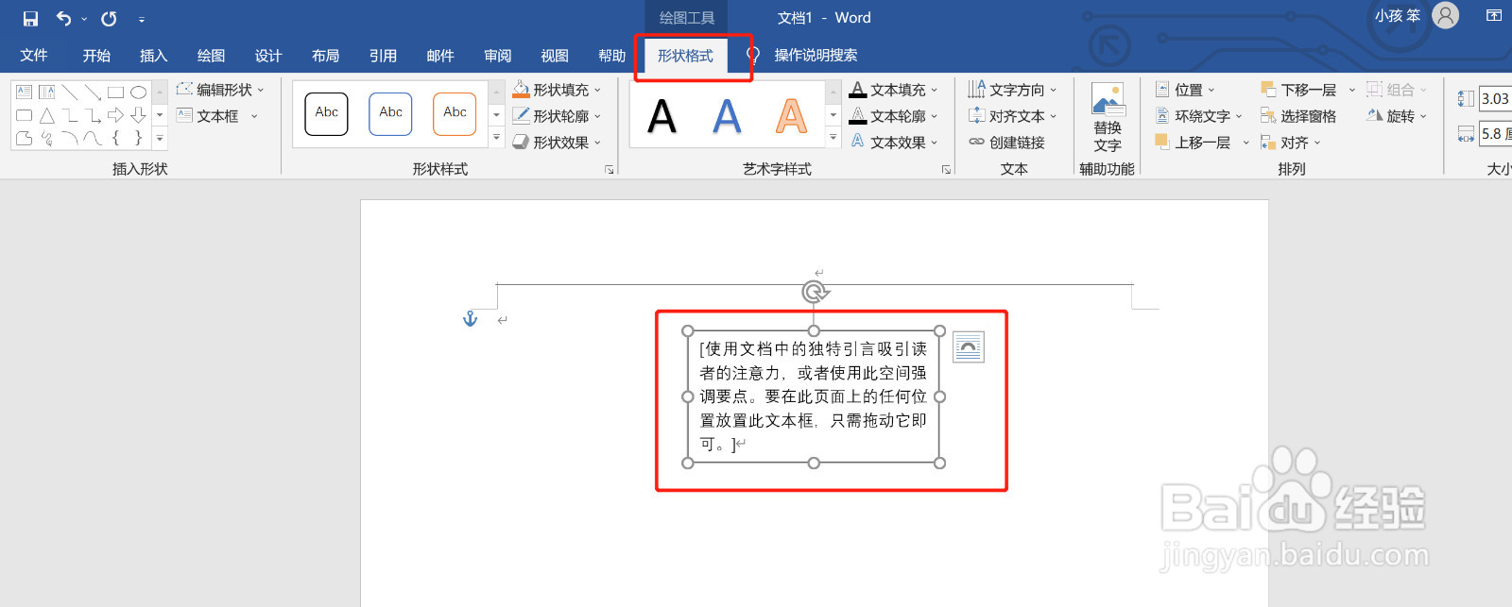Viewport: 1512px width, 607px height.
Task: Select the line arrow shape
Action: [93, 92]
